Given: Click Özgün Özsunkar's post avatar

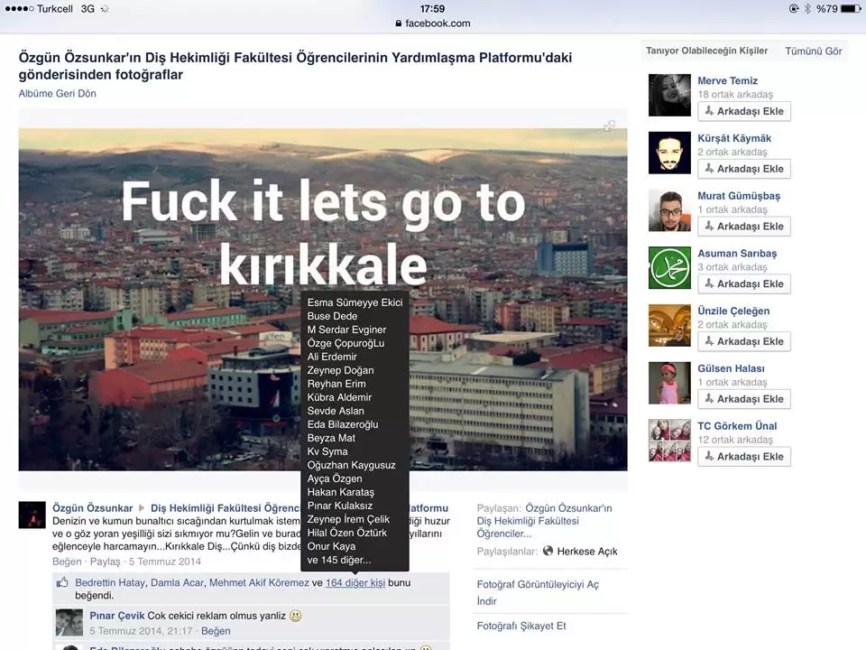Looking at the screenshot, I should [x=32, y=515].
